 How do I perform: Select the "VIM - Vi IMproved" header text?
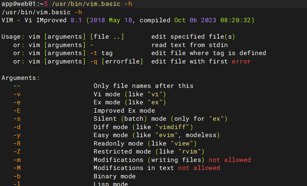(34, 20)
